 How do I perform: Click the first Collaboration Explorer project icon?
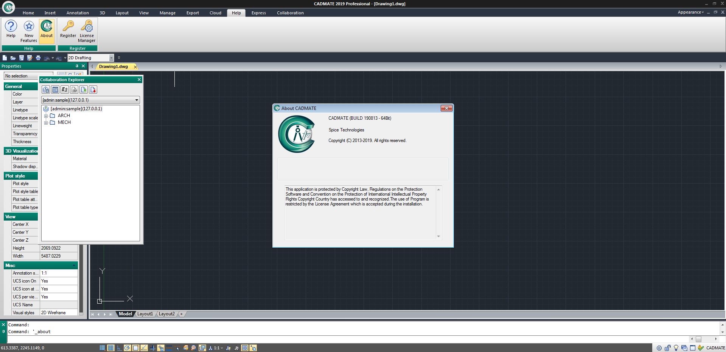coord(46,90)
